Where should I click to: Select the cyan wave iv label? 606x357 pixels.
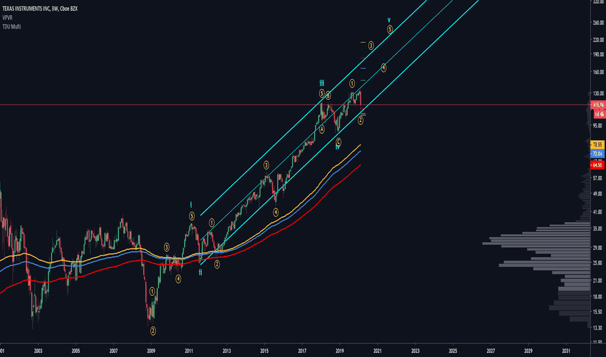[337, 147]
